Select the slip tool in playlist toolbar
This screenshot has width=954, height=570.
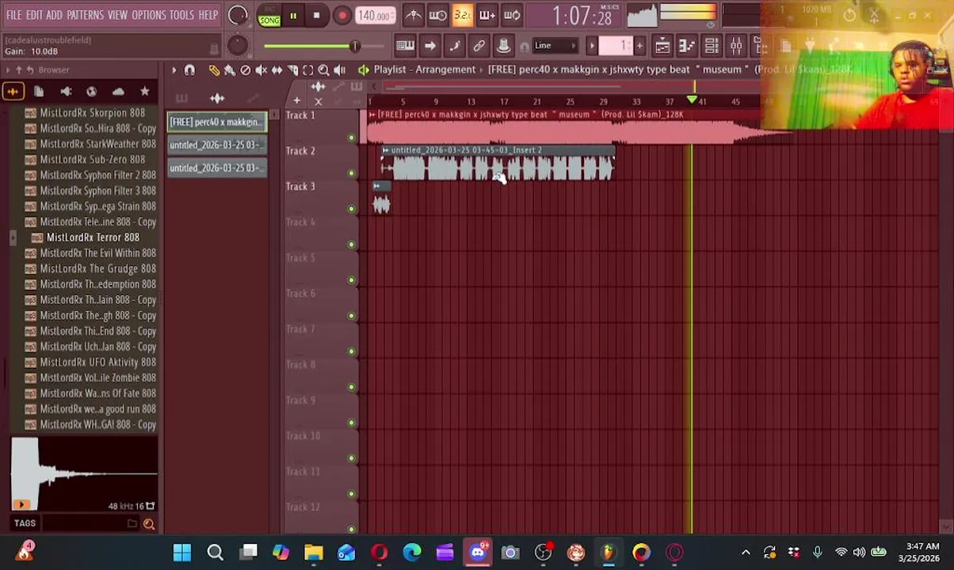coord(277,70)
